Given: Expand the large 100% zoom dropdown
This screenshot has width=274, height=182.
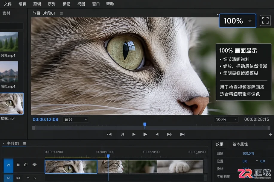Looking at the screenshot, I should tap(238, 21).
